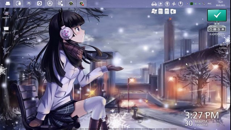Click the network tray icon
231x130 pixels.
point(204,4)
